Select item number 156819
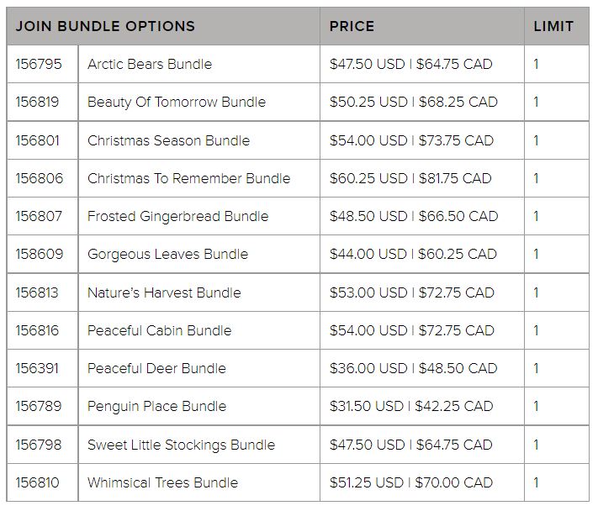 tap(38, 102)
